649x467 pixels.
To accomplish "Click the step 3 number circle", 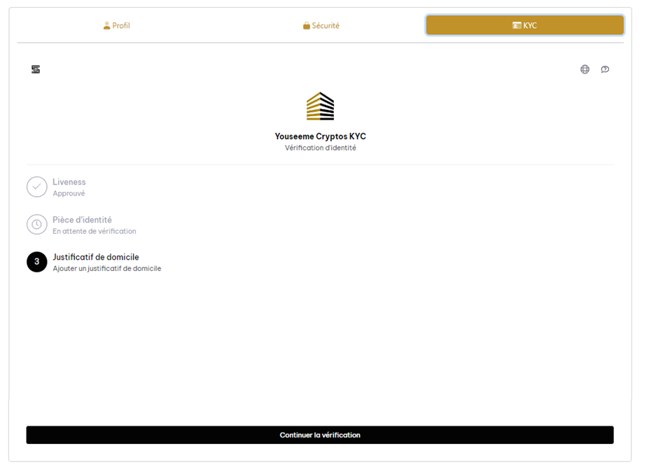I will 37,263.
